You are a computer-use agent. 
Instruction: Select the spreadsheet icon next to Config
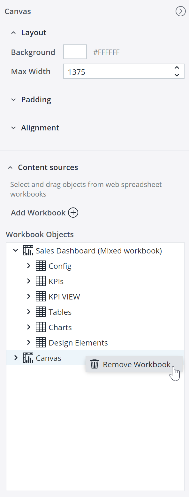point(41,266)
